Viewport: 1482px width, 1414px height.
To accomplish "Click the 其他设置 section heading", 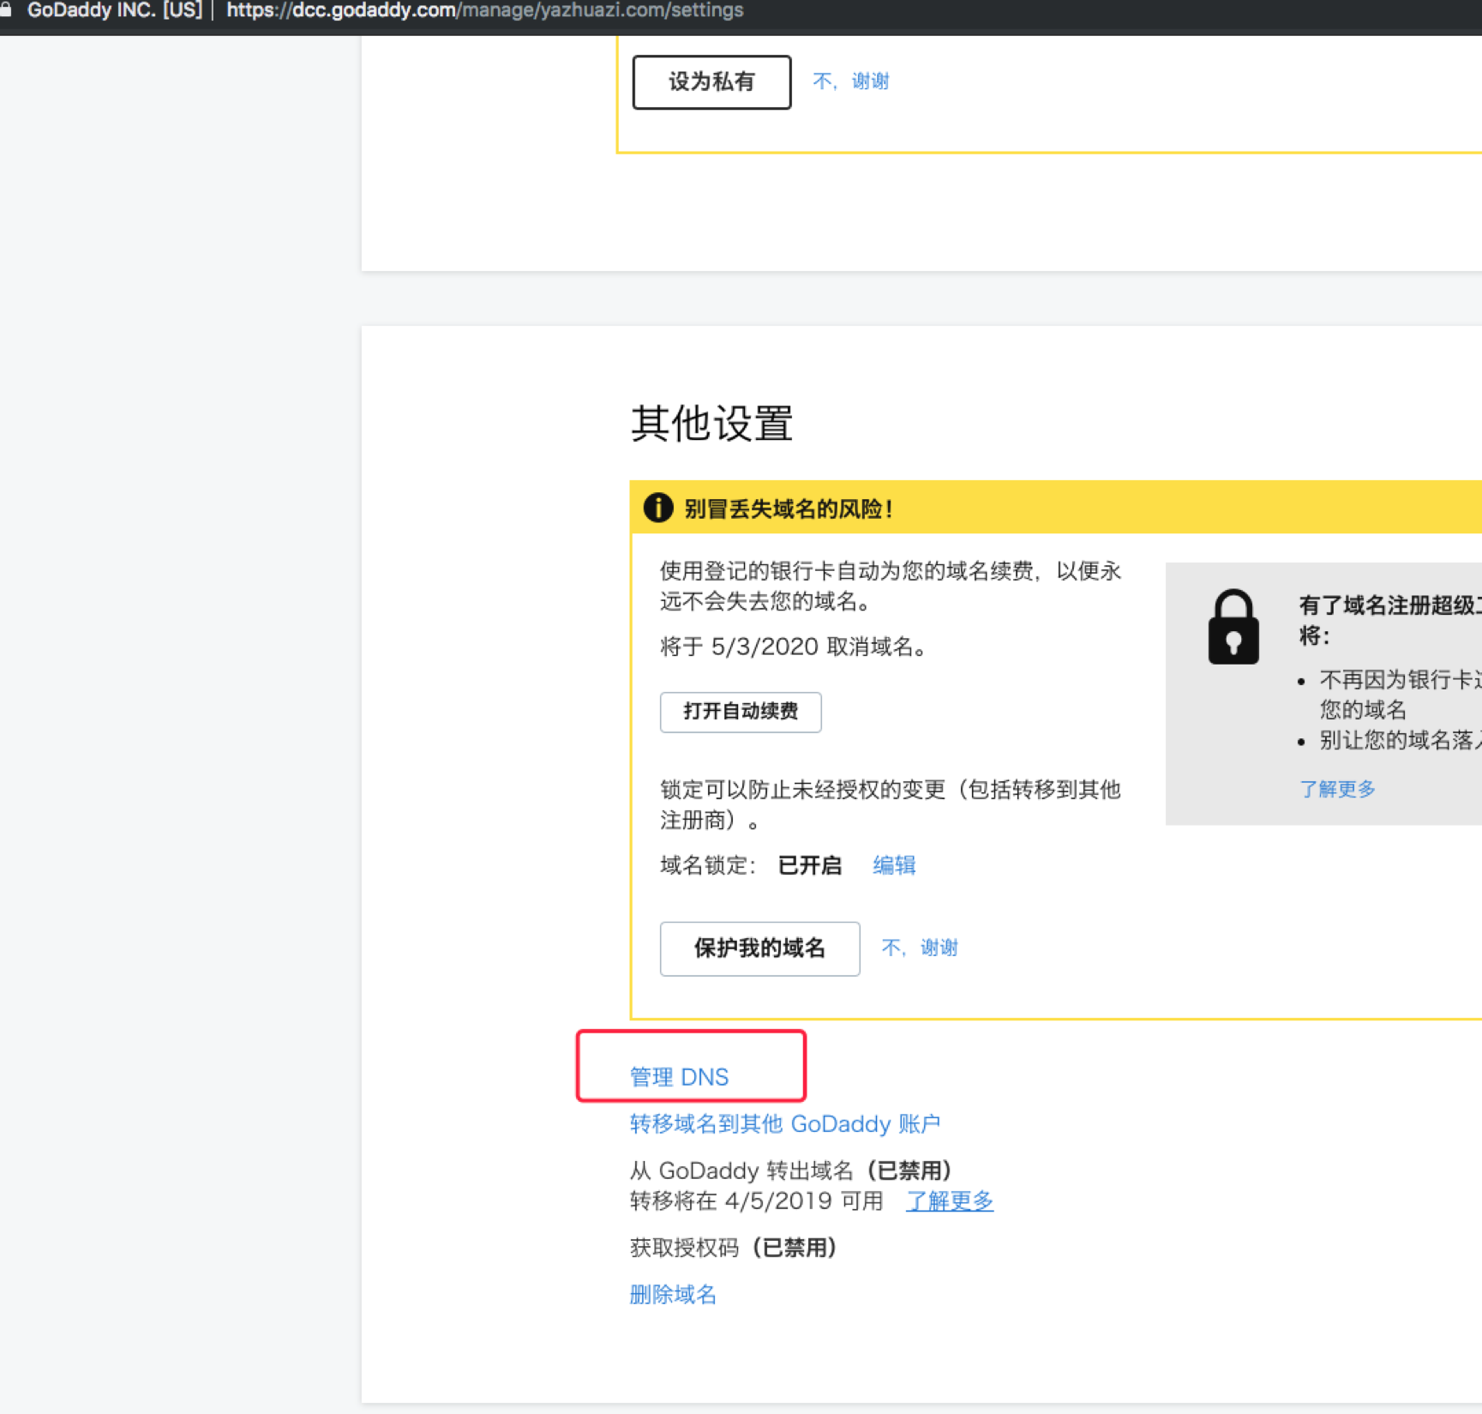I will [x=711, y=424].
